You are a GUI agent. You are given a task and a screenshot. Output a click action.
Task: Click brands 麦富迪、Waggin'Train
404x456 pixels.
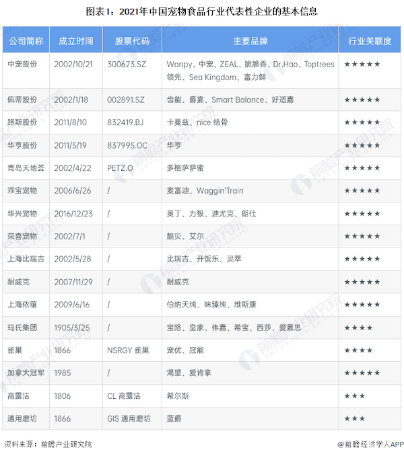205,190
